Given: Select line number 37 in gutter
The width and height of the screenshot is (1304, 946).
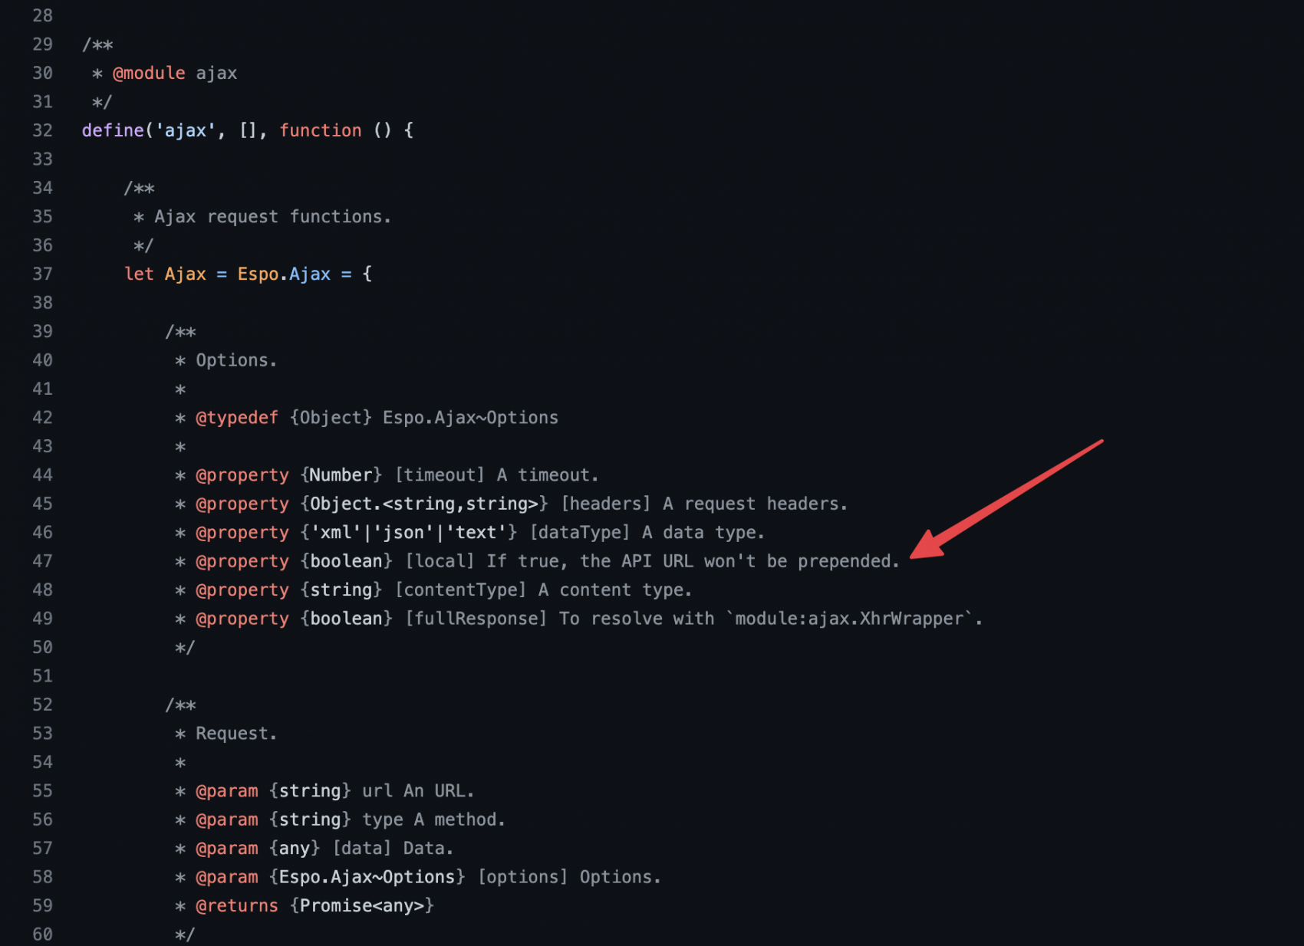Looking at the screenshot, I should (42, 274).
